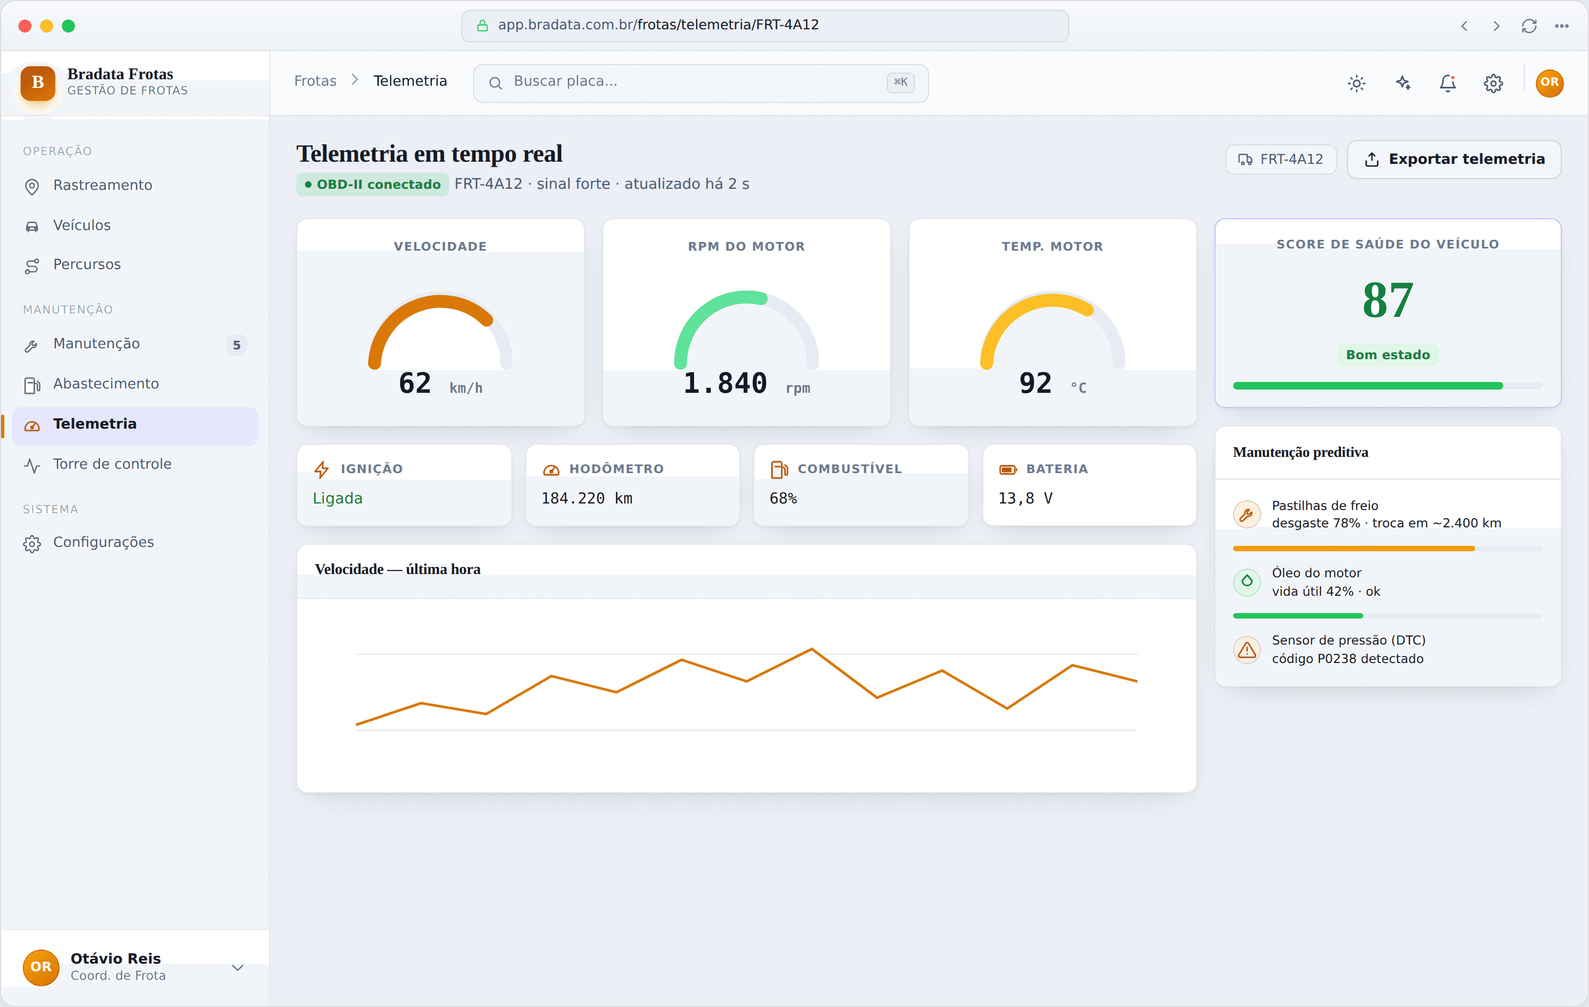Image resolution: width=1589 pixels, height=1007 pixels.
Task: Click the OR user avatar in header
Action: (x=1549, y=83)
